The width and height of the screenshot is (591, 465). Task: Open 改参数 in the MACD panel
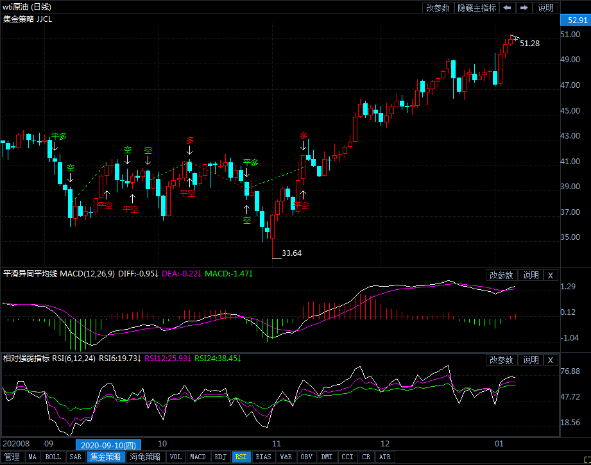coord(501,275)
